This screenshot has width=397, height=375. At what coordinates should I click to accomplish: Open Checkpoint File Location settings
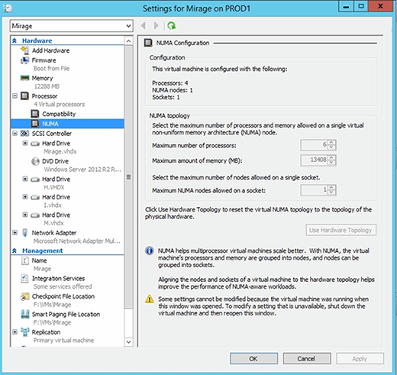coord(63,296)
